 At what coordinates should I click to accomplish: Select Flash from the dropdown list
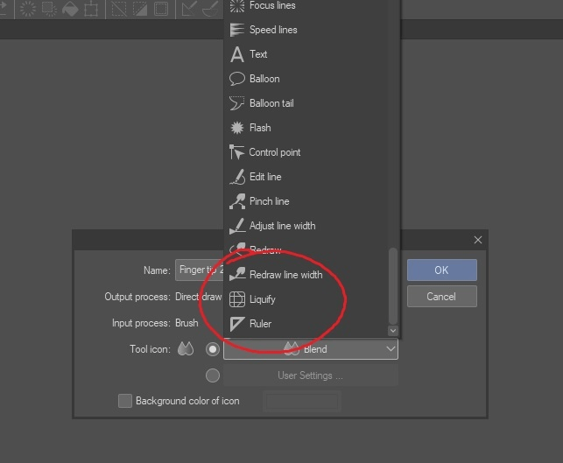click(x=306, y=128)
